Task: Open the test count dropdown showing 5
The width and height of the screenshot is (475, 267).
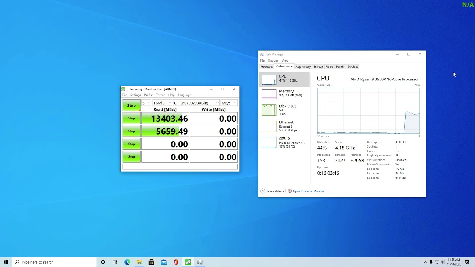Action: tap(146, 103)
